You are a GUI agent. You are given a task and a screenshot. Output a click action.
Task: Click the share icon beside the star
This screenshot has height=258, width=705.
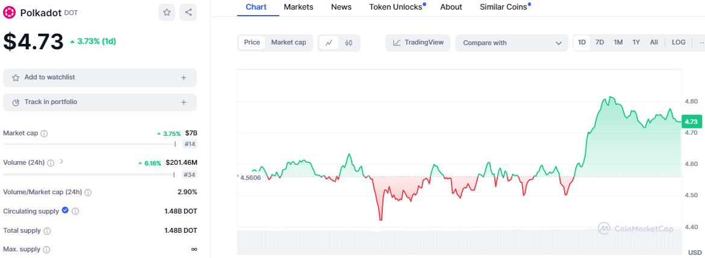tap(188, 12)
